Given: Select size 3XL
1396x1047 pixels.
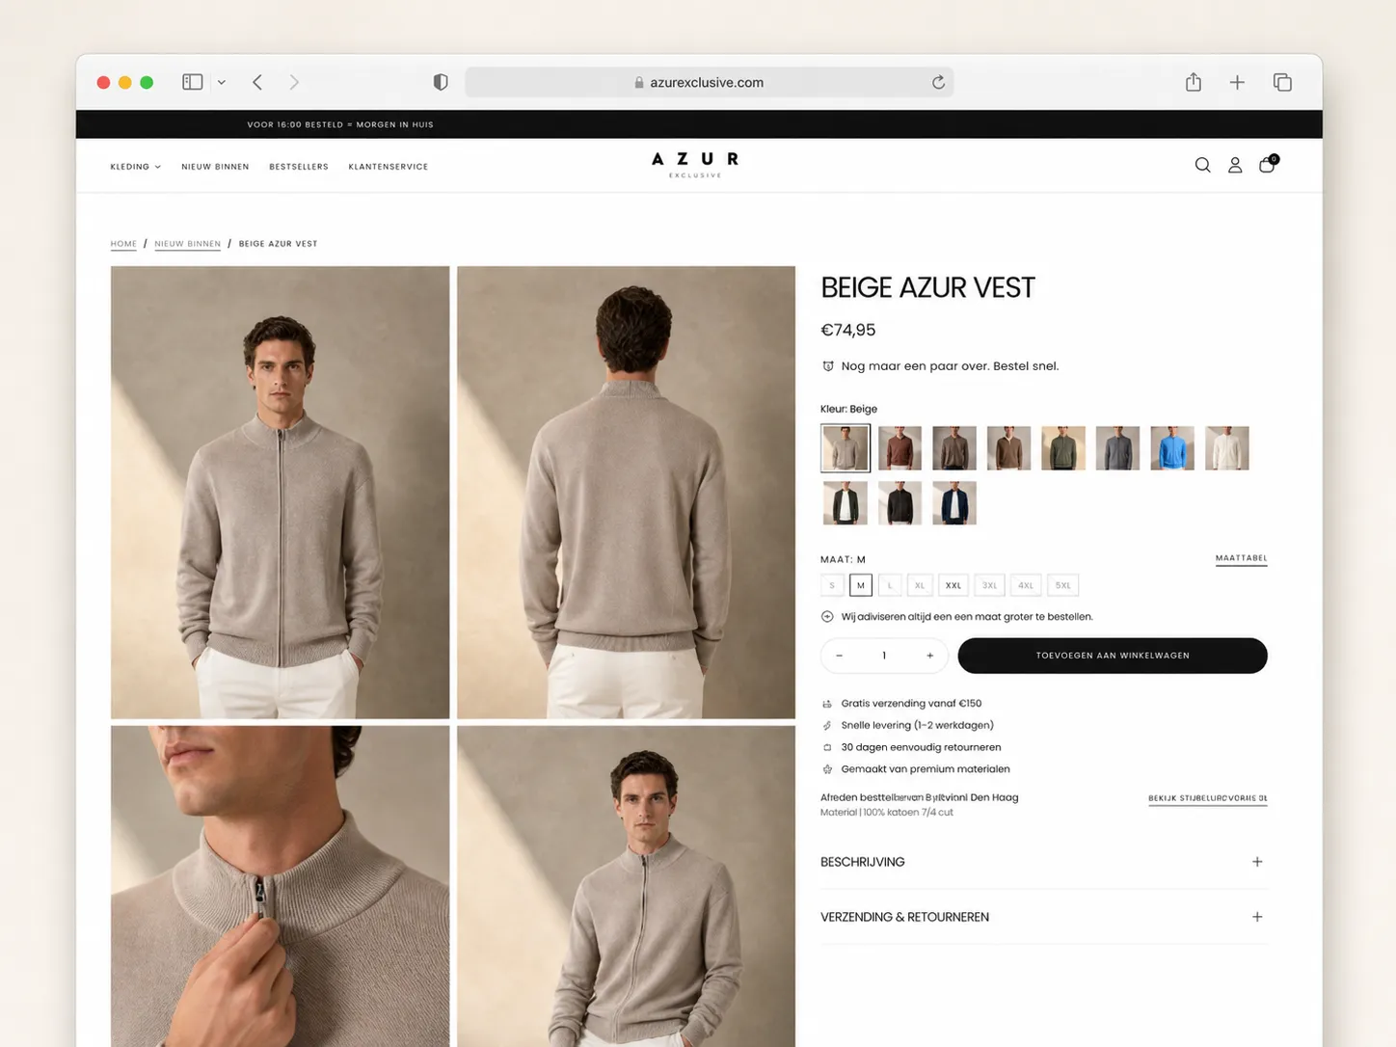Looking at the screenshot, I should 989,585.
